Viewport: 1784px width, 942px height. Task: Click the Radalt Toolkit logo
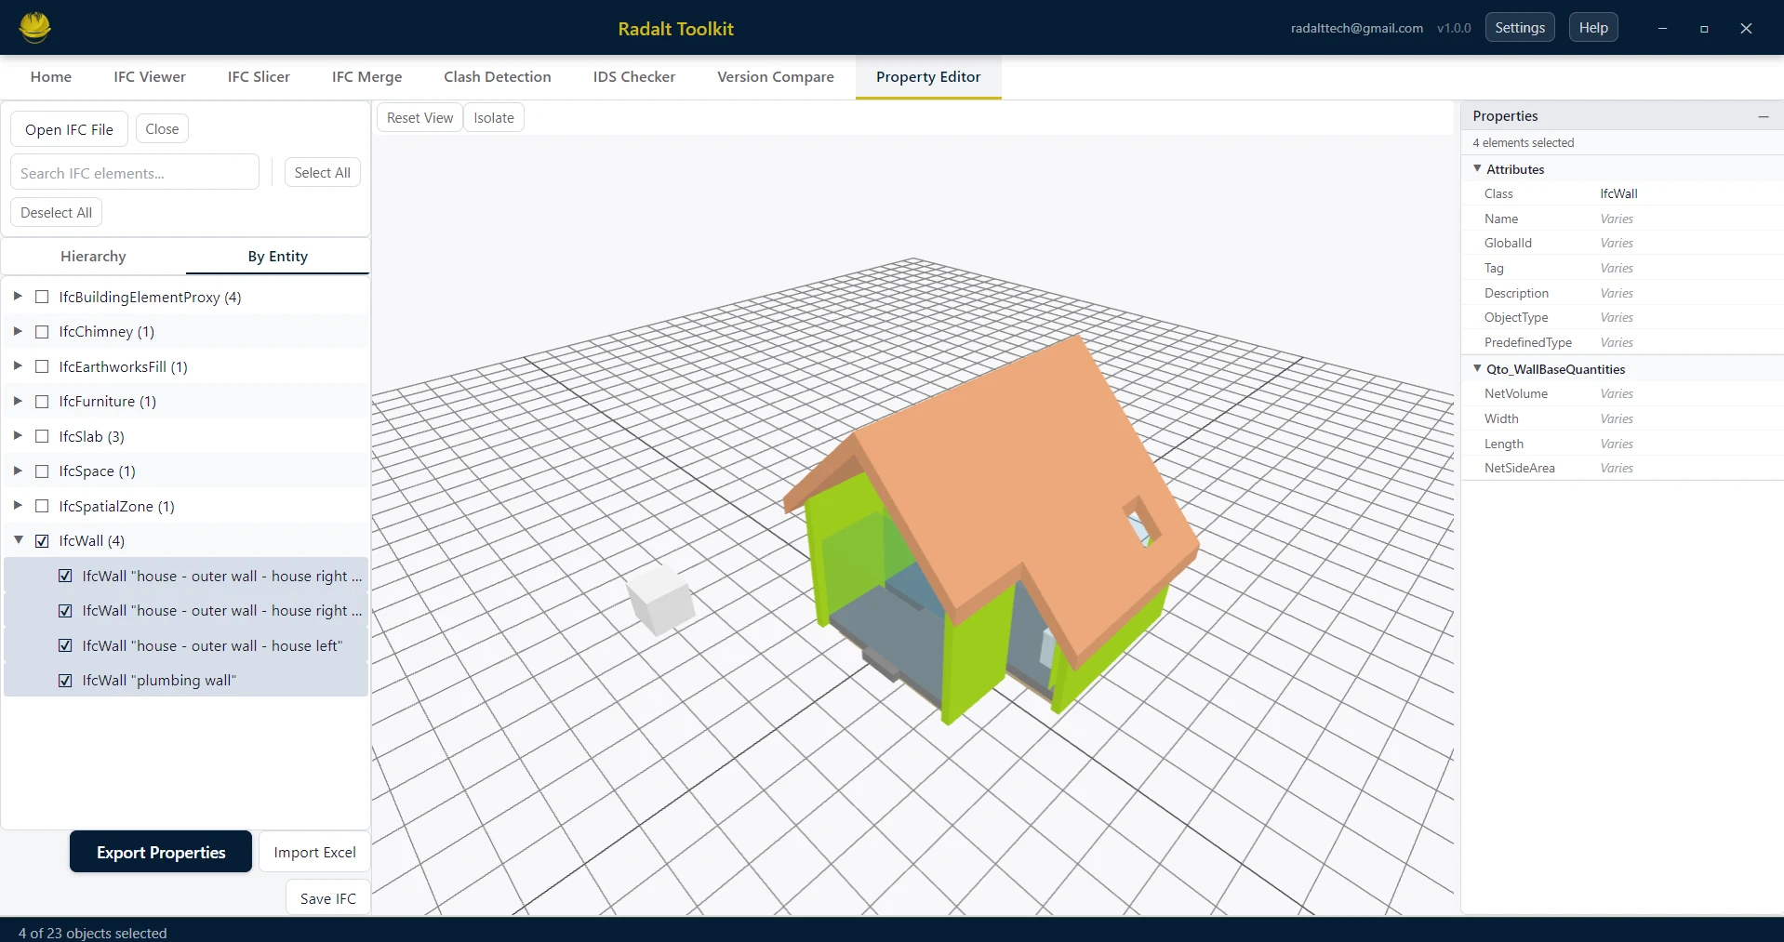[34, 27]
